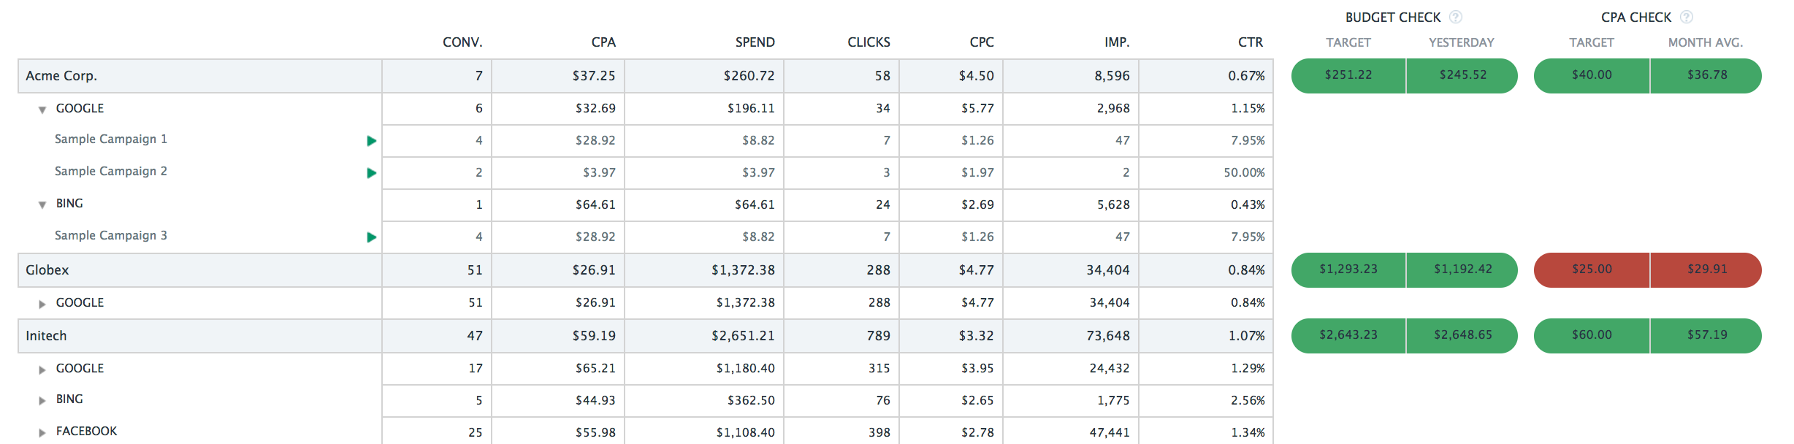The image size is (1794, 444).
Task: Click the CPA Check help icon
Action: click(1686, 17)
